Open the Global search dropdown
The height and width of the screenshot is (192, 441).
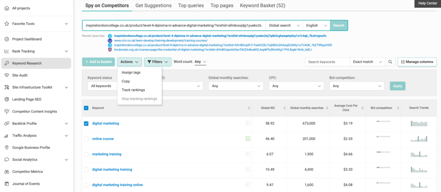pos(284,26)
